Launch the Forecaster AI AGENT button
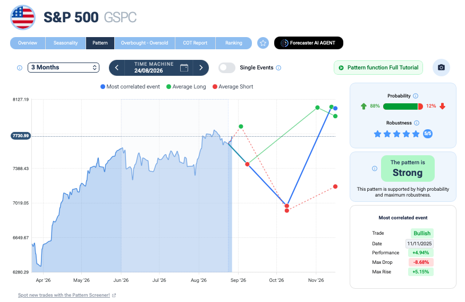The height and width of the screenshot is (302, 465). pyautogui.click(x=308, y=43)
